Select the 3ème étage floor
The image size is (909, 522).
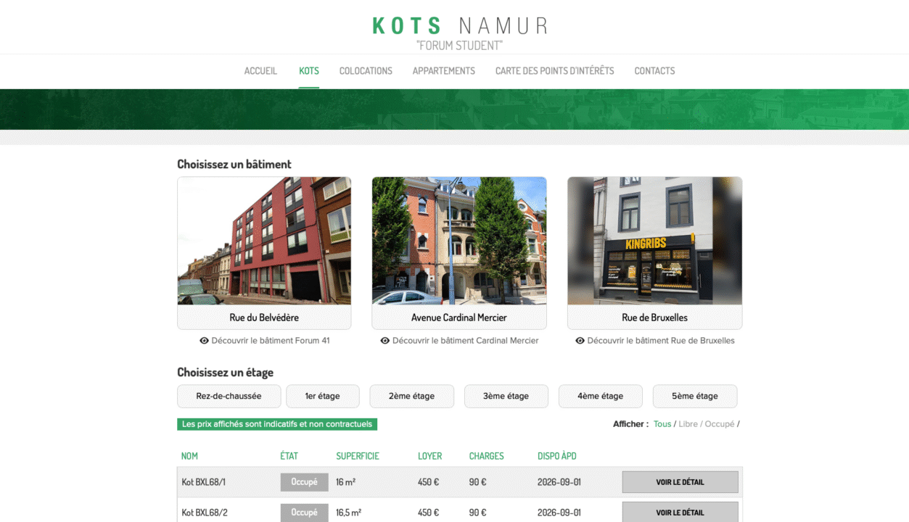click(506, 397)
